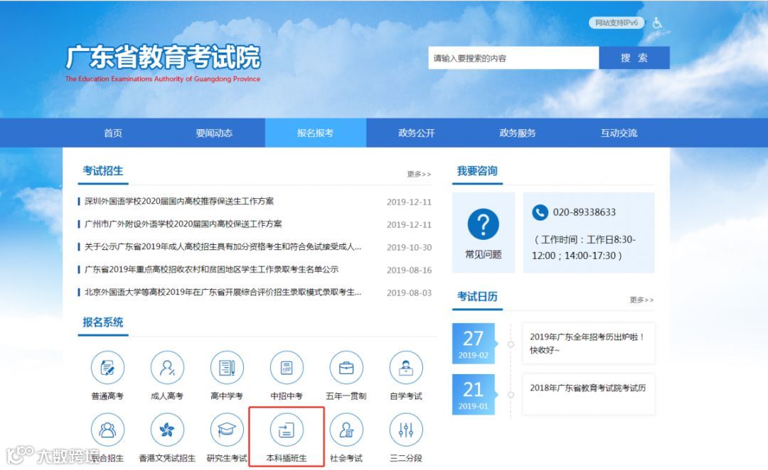
Task: Open the 中招中考 registration icon
Action: pos(287,368)
